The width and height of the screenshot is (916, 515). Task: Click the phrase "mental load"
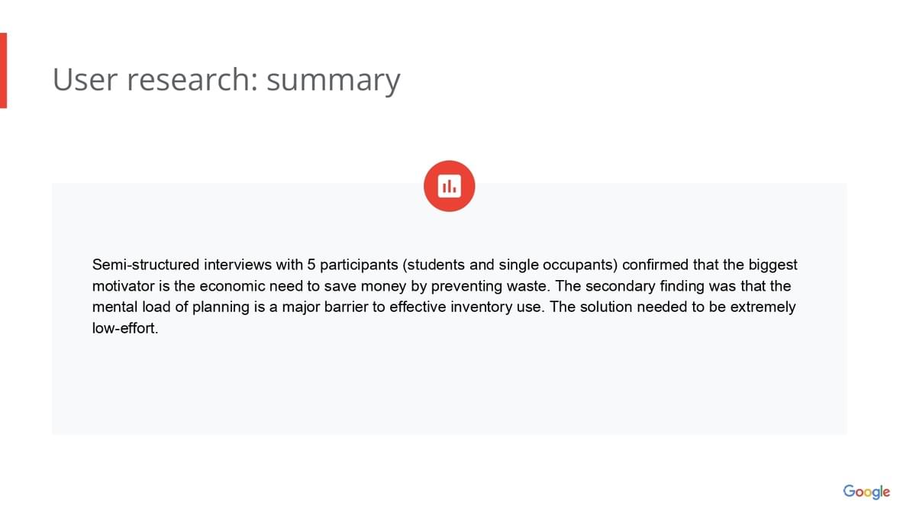[126, 307]
